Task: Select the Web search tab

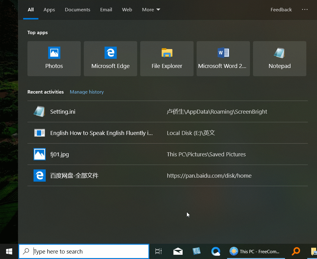Action: (x=127, y=10)
